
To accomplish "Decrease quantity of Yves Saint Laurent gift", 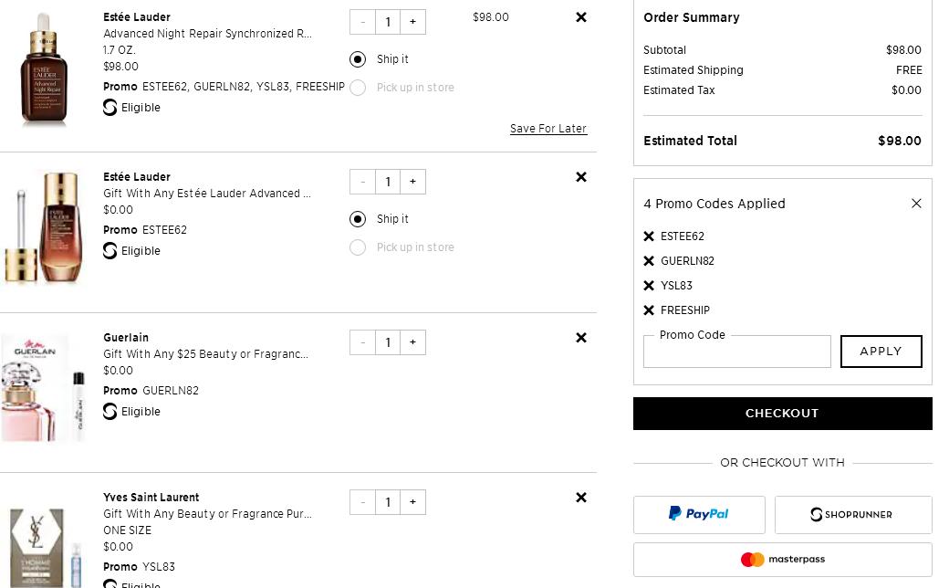I will coord(362,502).
